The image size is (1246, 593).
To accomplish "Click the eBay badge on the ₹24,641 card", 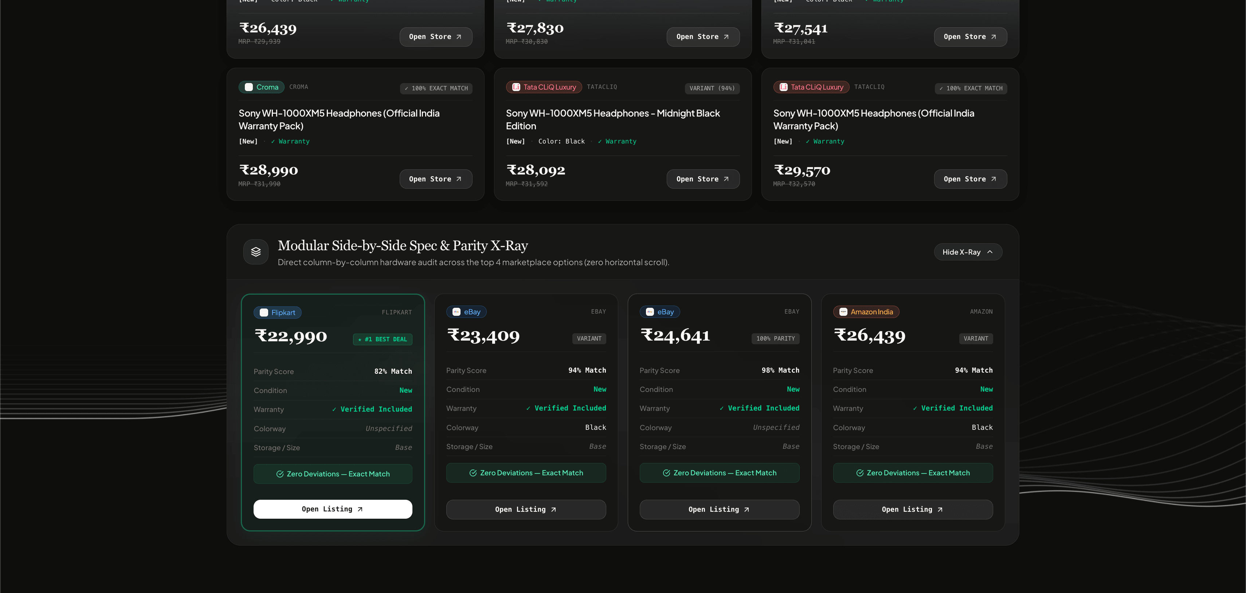I will (660, 312).
